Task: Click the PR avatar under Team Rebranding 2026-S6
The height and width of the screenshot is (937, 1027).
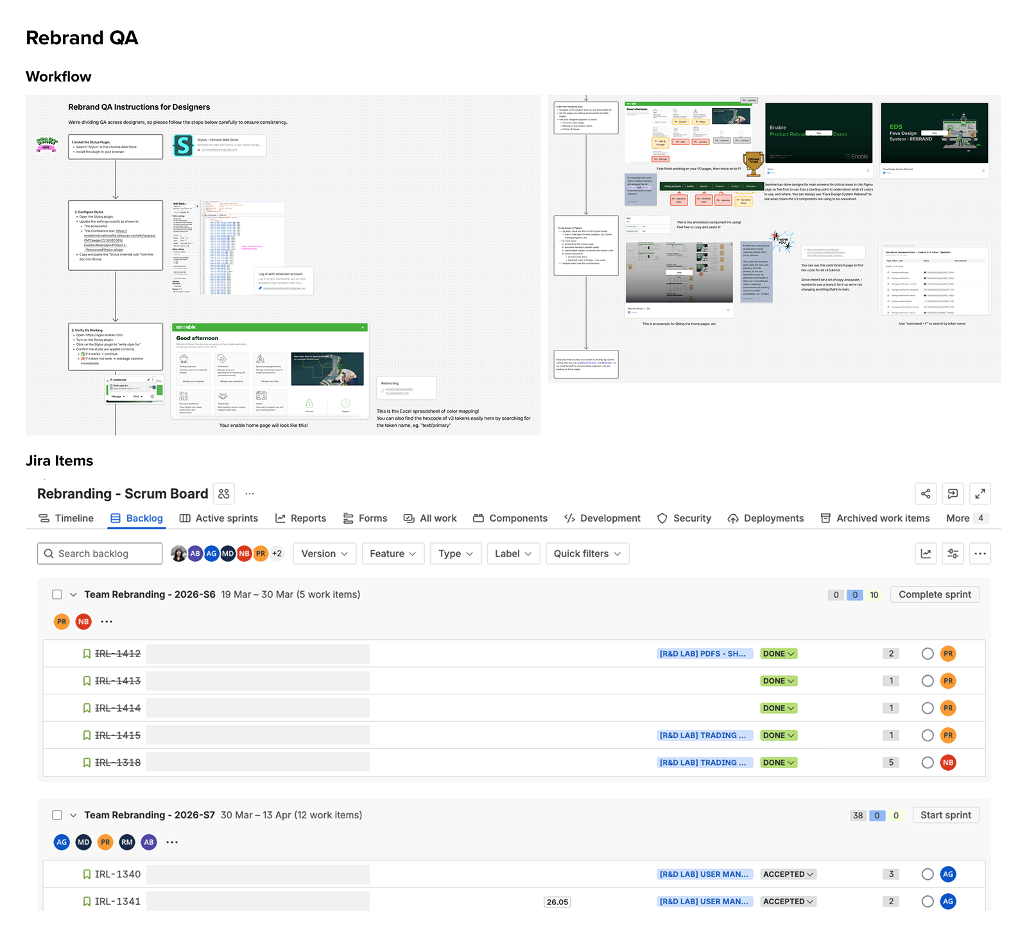Action: click(x=62, y=621)
